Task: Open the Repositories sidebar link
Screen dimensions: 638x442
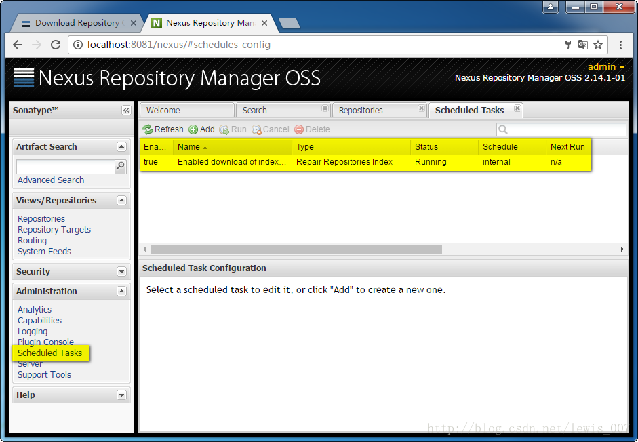Action: pos(41,219)
